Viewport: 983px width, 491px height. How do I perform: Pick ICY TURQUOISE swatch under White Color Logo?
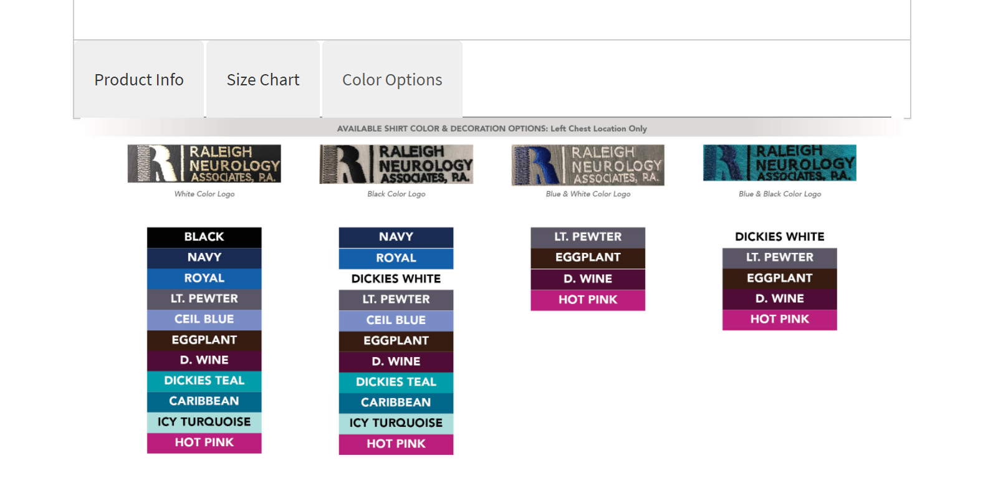tap(204, 422)
